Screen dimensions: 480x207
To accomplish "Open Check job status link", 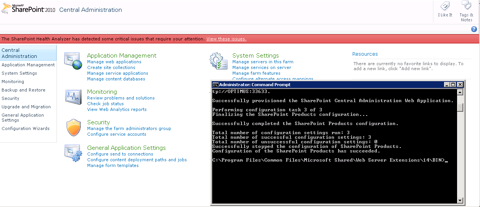I will coord(105,104).
